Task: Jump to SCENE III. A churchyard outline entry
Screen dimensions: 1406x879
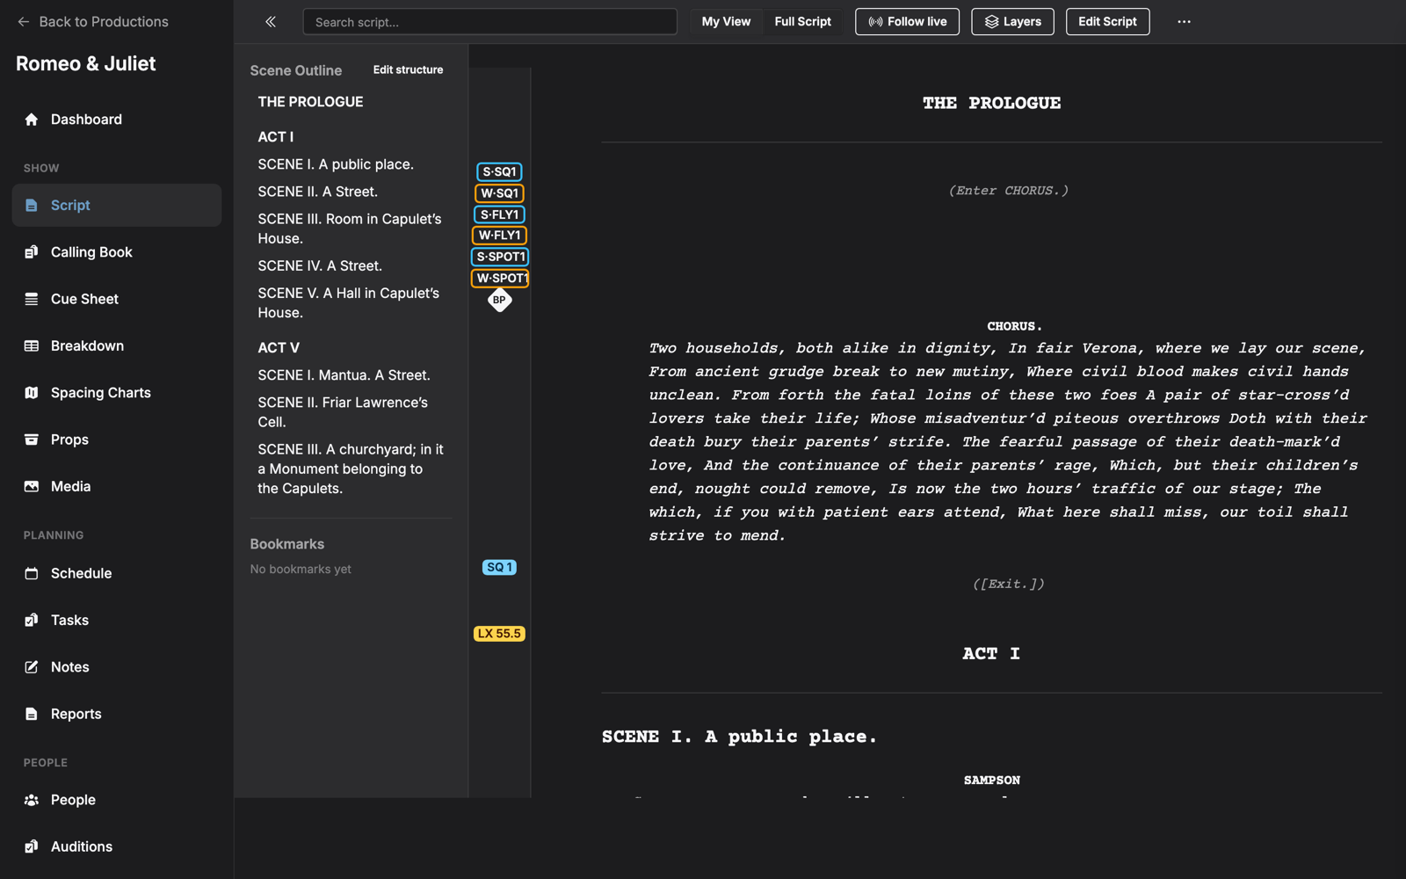Action: click(351, 469)
